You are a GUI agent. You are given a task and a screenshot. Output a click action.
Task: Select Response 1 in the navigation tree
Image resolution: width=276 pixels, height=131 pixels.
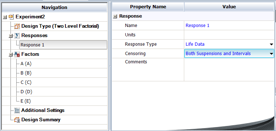pyautogui.click(x=63, y=45)
